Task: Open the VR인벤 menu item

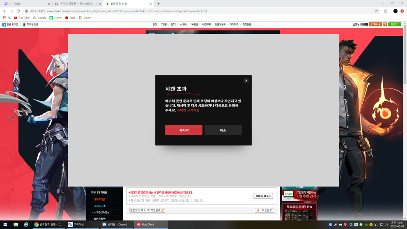Action: click(x=194, y=24)
